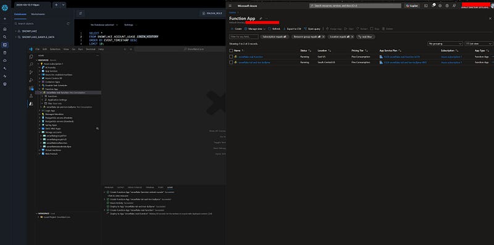The height and width of the screenshot is (245, 494).
Task: Click the Subscription equals all filter pill
Action: (274, 37)
